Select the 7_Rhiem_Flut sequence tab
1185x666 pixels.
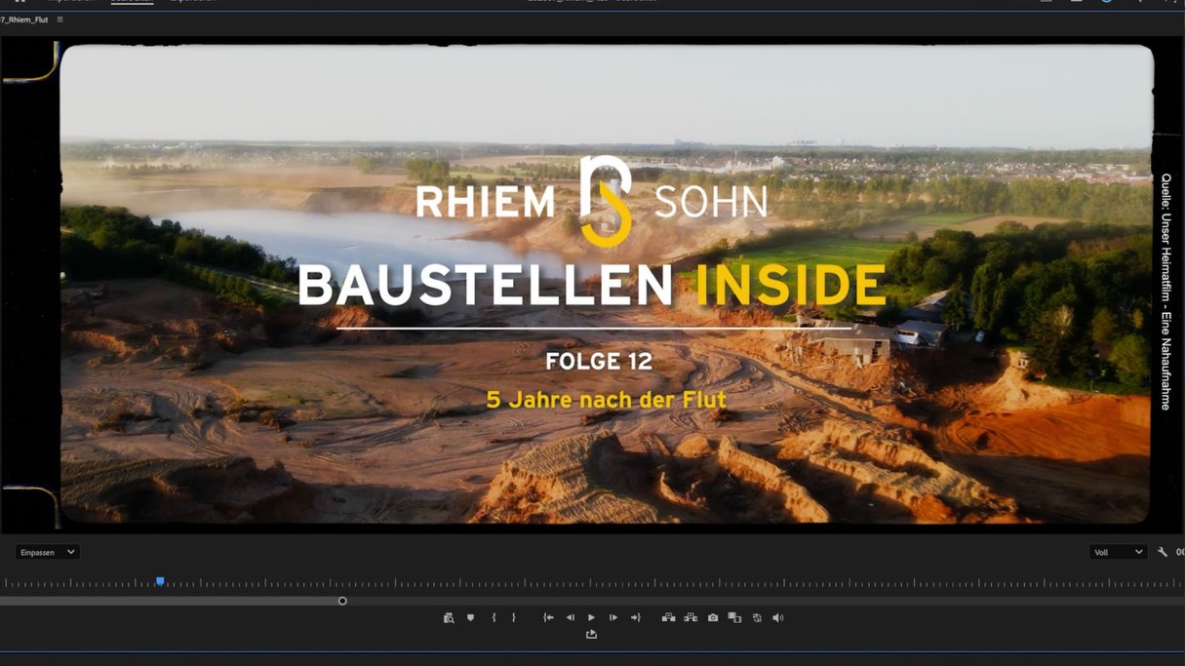pos(24,20)
